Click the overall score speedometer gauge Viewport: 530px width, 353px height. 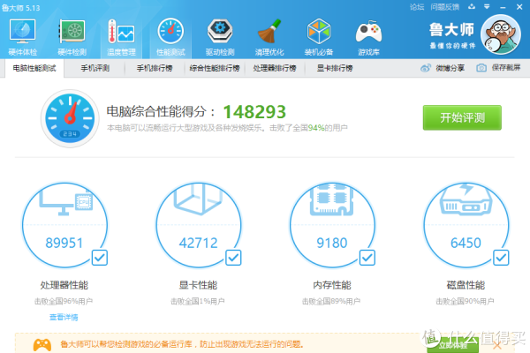pyautogui.click(x=70, y=118)
